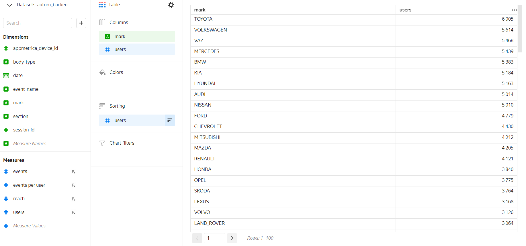Go to next page of rows

pyautogui.click(x=232, y=238)
